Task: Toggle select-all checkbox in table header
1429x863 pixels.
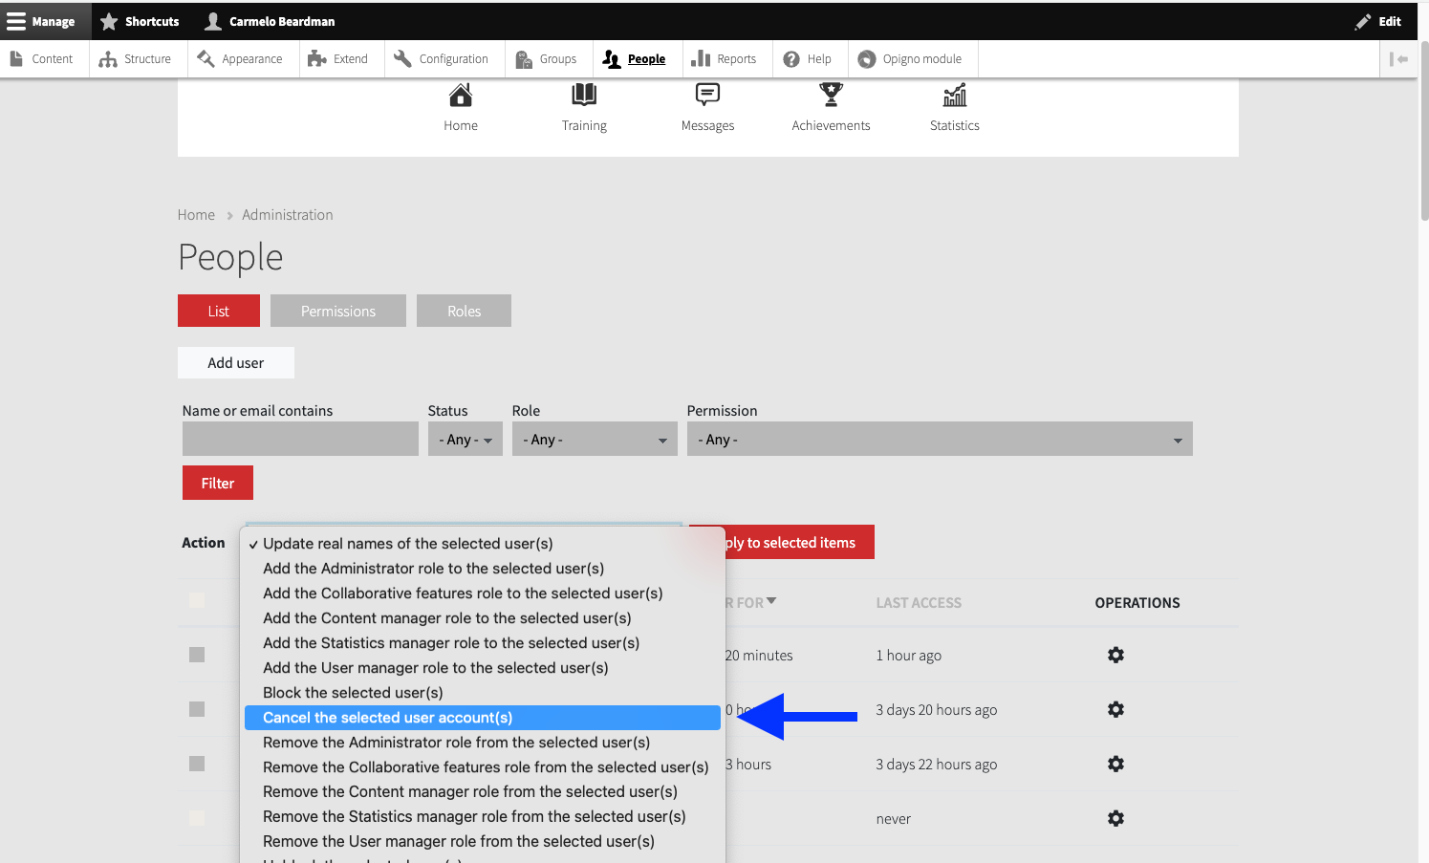Action: (197, 600)
